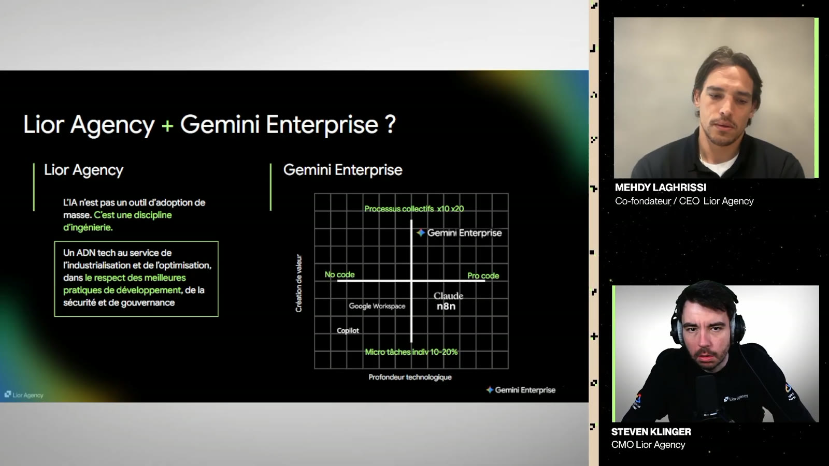Click "Google Workspace" in the chart
Viewport: 829px width, 466px height.
tap(377, 306)
